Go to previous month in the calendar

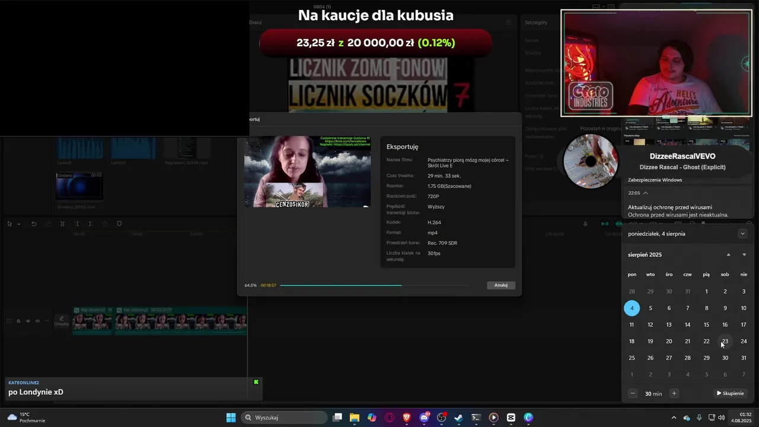729,254
